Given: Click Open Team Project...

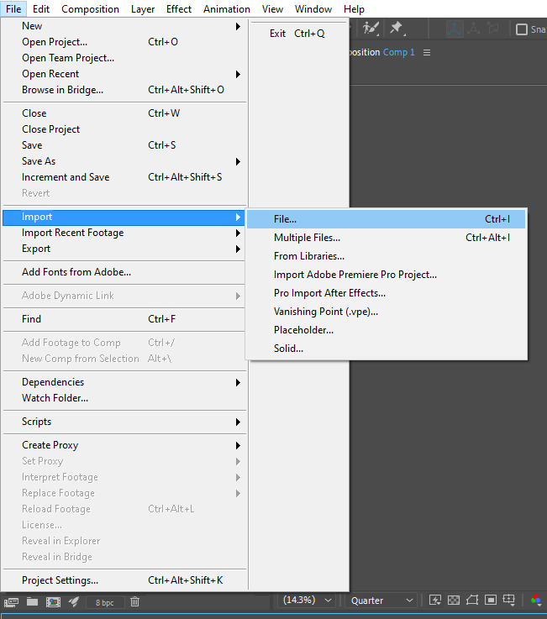Looking at the screenshot, I should click(x=124, y=58).
